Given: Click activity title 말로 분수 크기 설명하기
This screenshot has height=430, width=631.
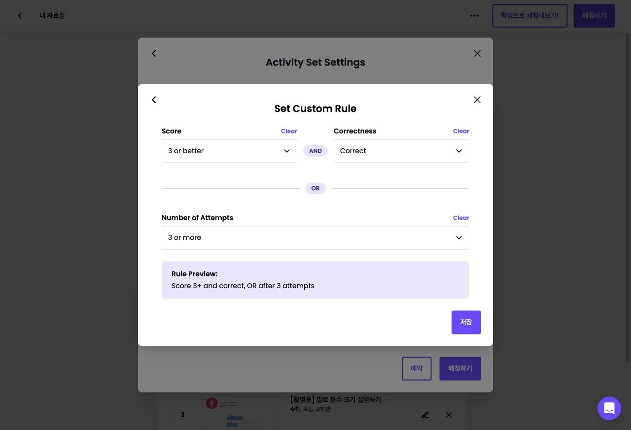Looking at the screenshot, I should pos(335,399).
